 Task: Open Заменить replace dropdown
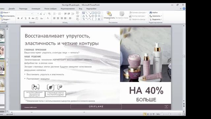coord(156,16)
